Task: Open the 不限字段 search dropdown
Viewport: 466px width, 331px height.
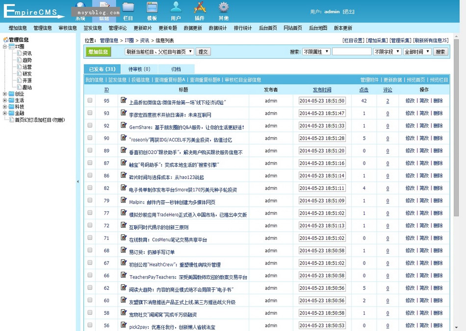Action: [x=387, y=51]
